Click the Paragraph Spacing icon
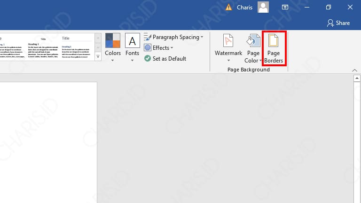Viewport: 361px width, 203px height. coord(148,37)
